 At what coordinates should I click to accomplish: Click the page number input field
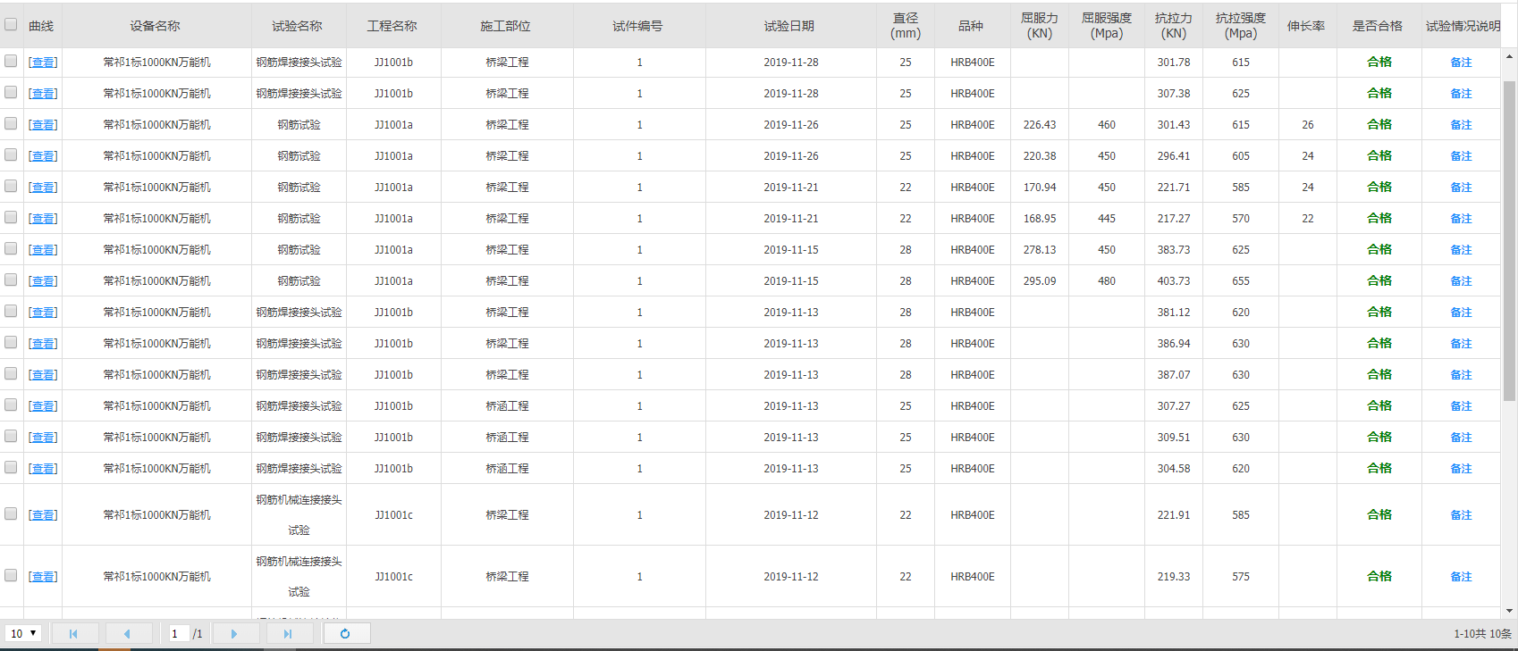click(179, 633)
